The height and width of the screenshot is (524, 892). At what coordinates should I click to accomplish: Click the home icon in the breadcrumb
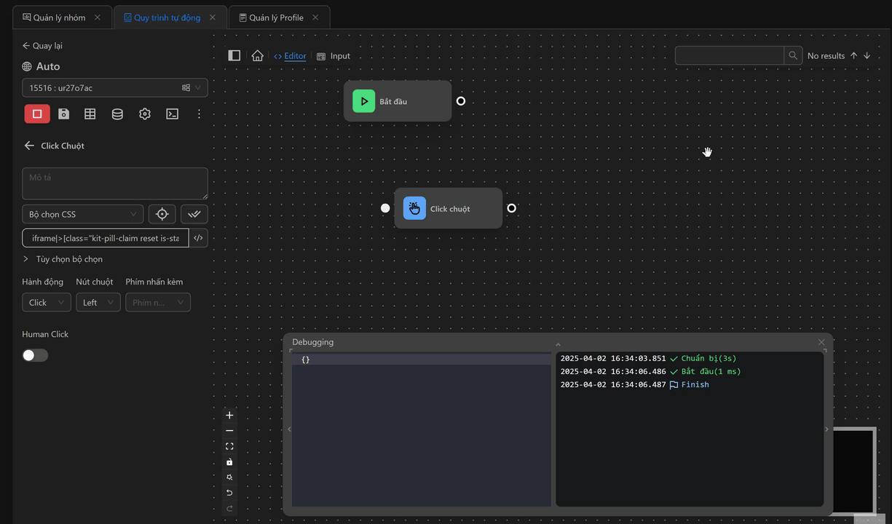257,56
